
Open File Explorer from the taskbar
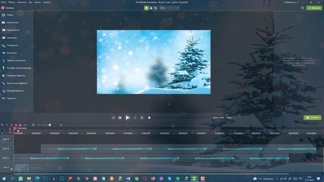[29, 178]
